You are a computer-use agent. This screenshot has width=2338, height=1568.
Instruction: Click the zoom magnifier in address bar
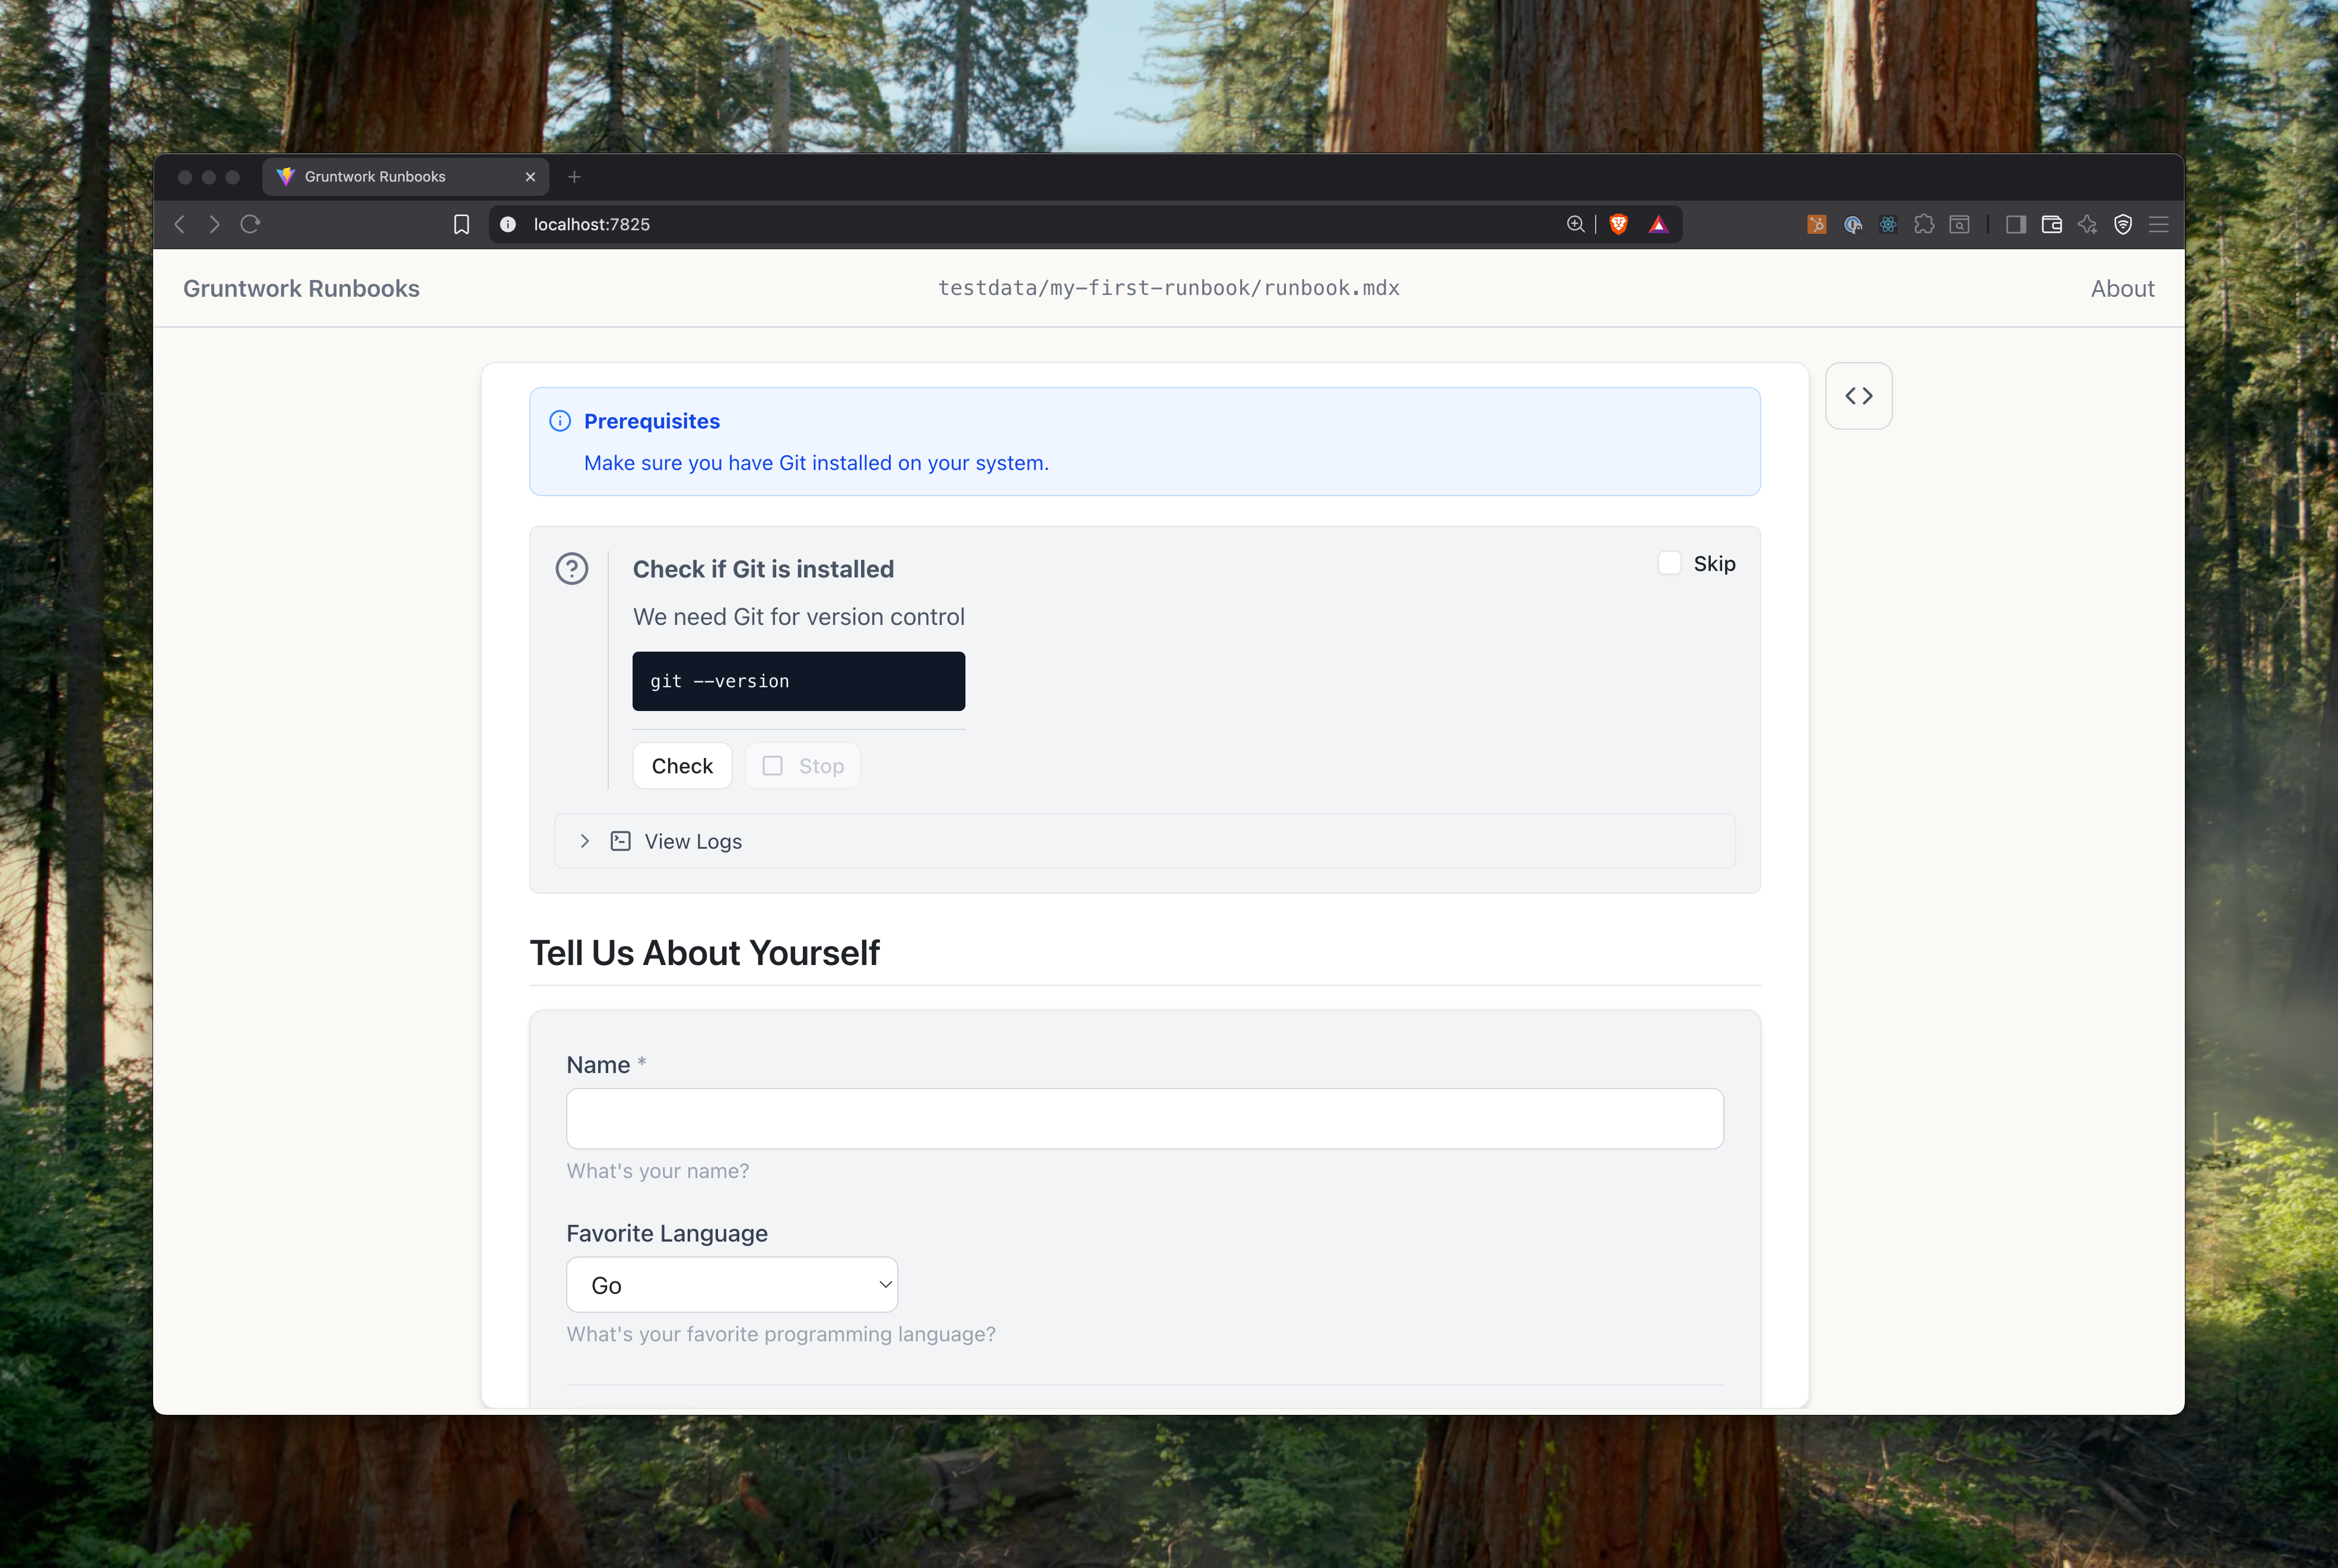[x=1575, y=224]
